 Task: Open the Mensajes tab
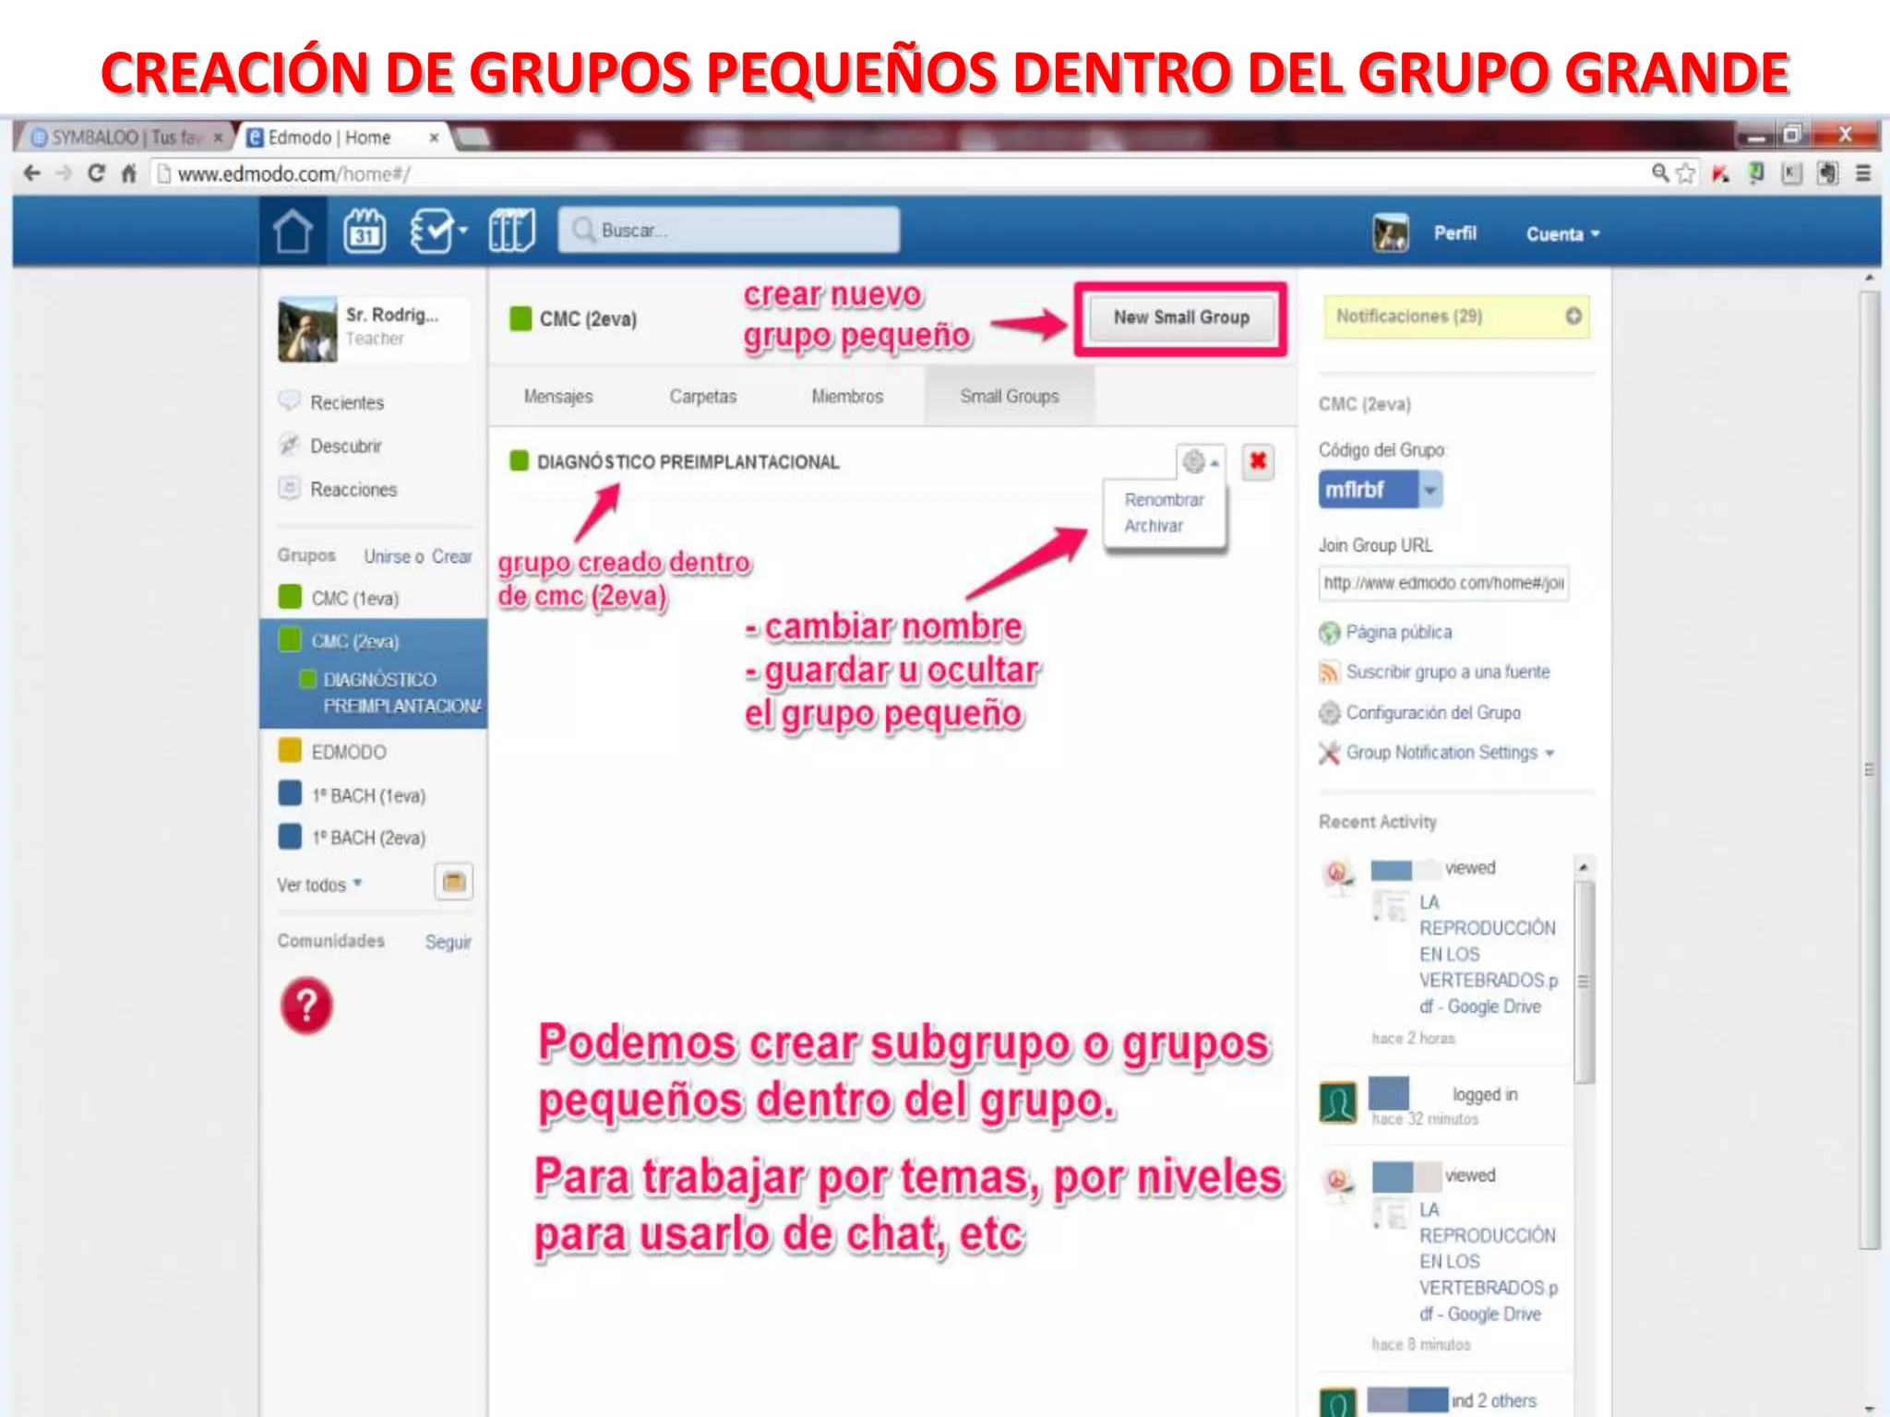click(558, 397)
